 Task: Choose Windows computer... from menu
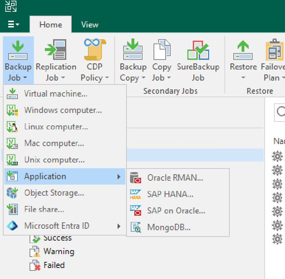click(65, 110)
